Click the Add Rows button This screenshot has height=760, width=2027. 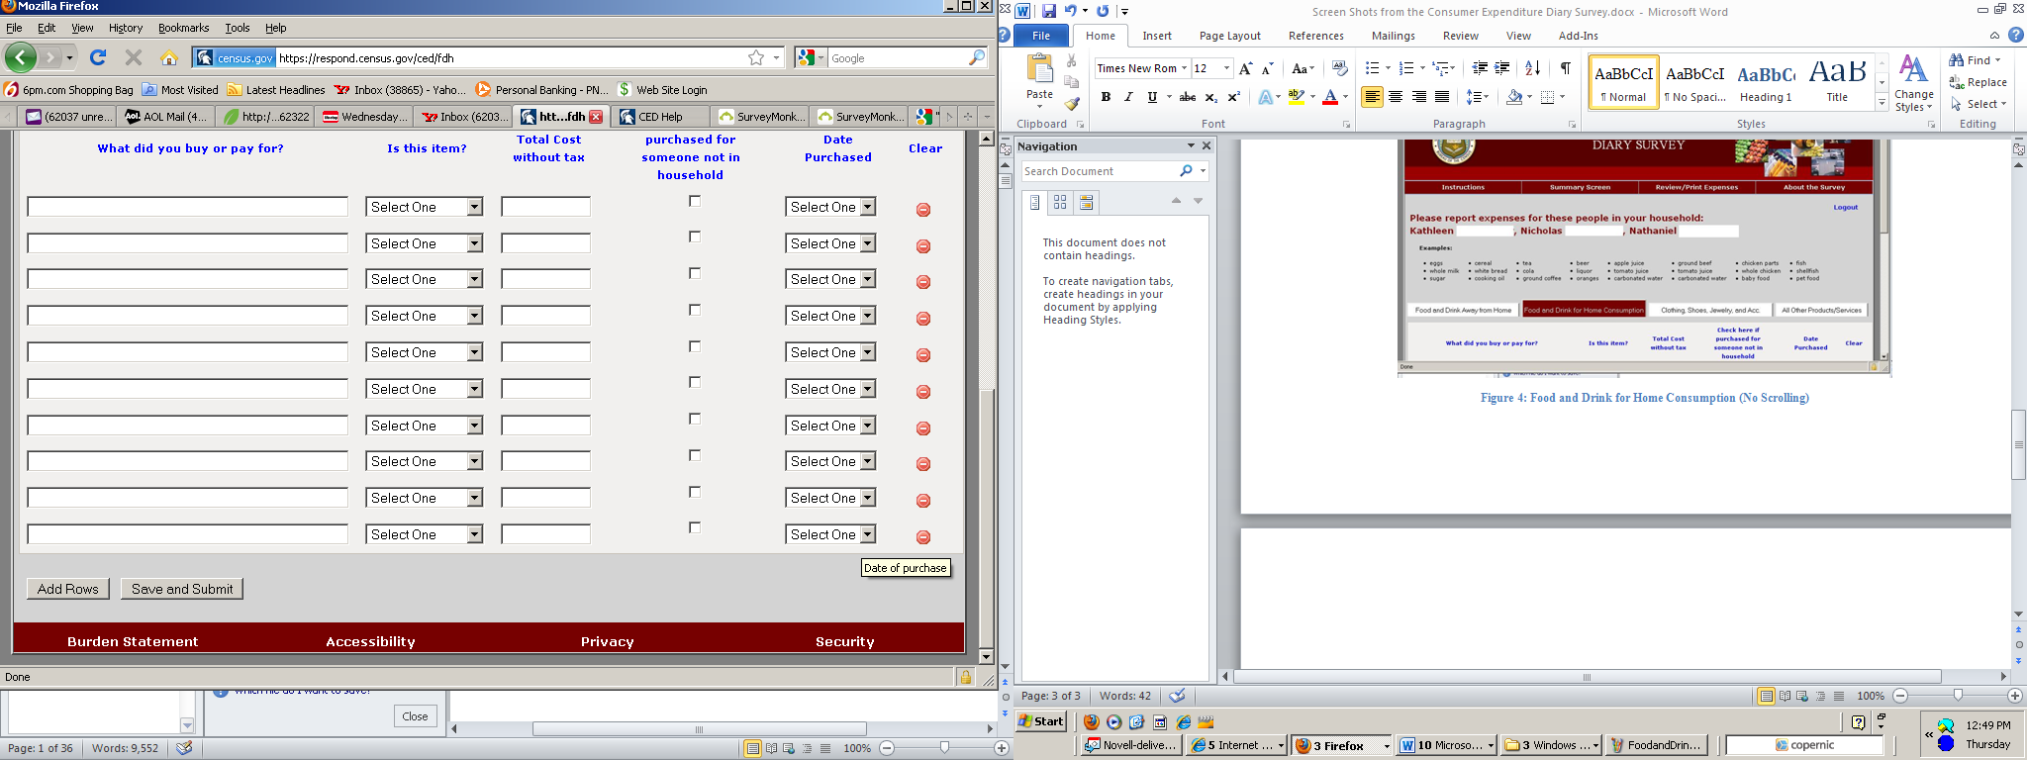coord(67,589)
